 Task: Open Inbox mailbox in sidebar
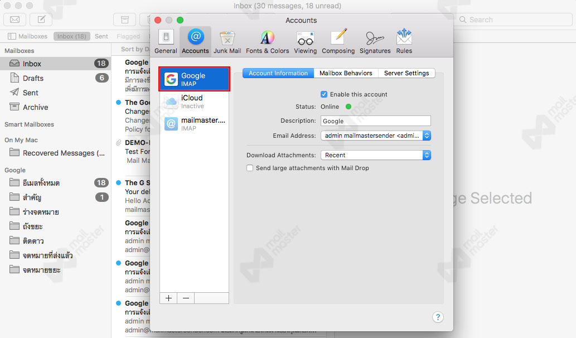point(55,64)
